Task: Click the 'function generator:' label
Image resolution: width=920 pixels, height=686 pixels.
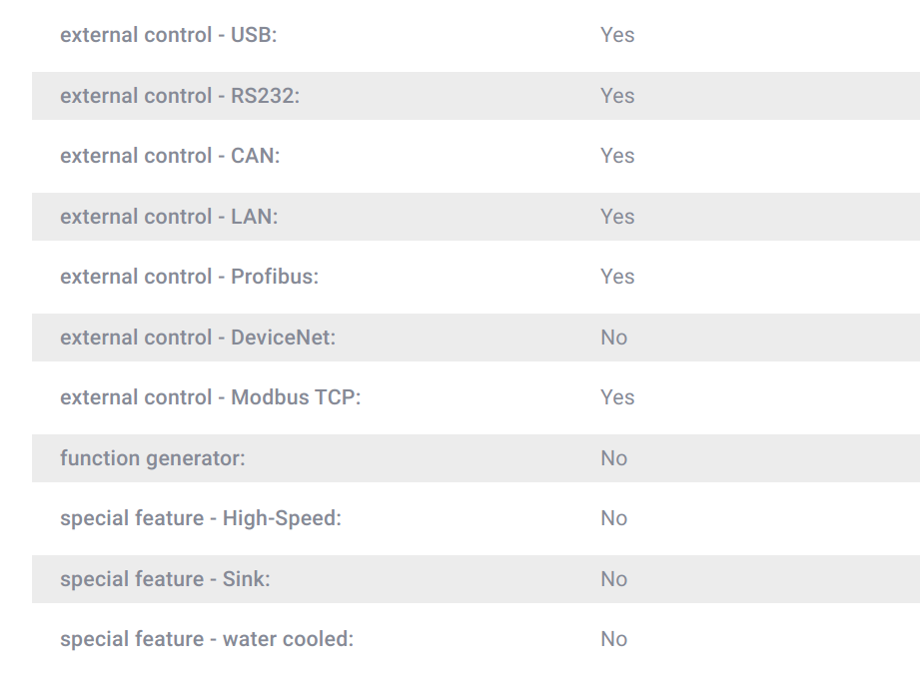Action: pyautogui.click(x=153, y=458)
